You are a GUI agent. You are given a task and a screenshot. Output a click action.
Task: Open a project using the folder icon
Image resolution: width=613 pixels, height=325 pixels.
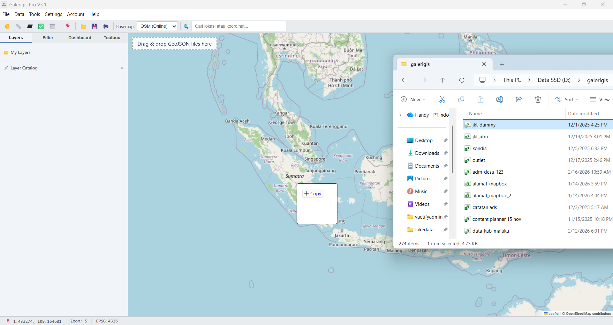[x=83, y=26]
